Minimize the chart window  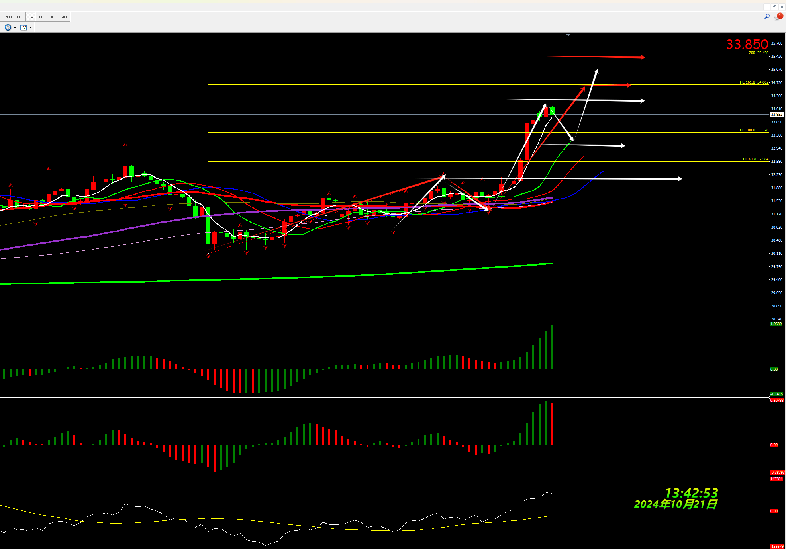pyautogui.click(x=766, y=7)
